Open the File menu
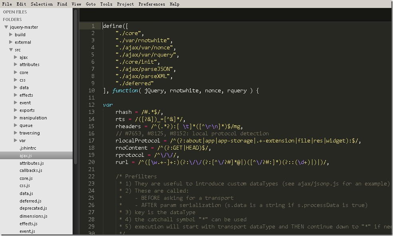This screenshot has width=393, height=236. coord(7,4)
